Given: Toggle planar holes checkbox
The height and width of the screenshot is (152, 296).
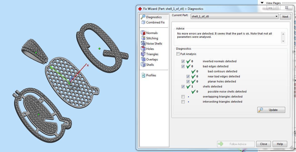Looking at the screenshot, I should click(188, 82).
